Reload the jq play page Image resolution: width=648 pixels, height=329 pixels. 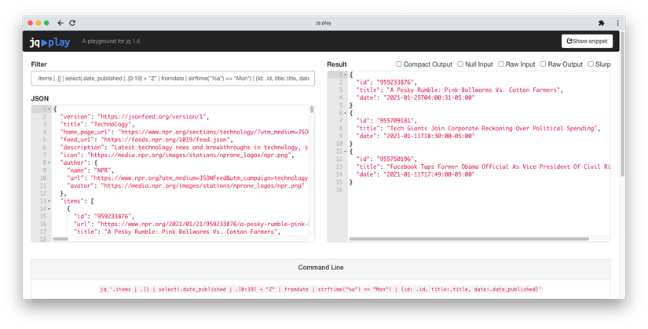tap(72, 23)
